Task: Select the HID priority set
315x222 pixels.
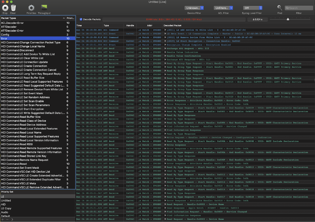Action: pyautogui.click(x=38, y=205)
